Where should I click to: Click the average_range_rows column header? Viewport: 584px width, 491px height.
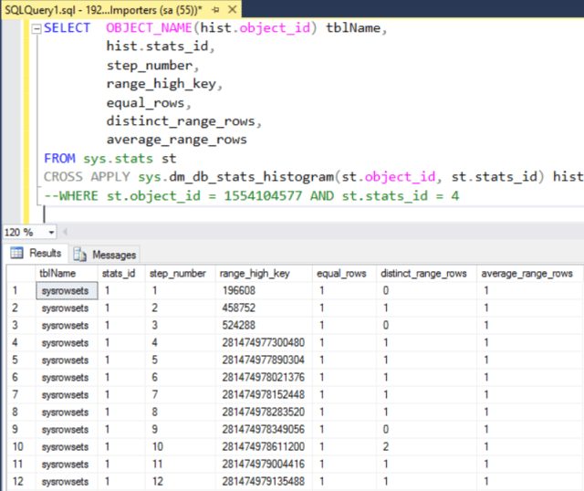point(527,273)
